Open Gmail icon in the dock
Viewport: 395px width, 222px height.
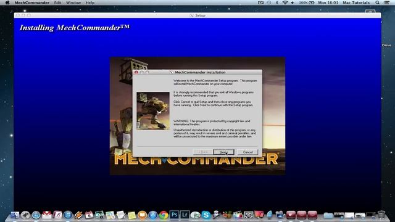(x=47, y=215)
